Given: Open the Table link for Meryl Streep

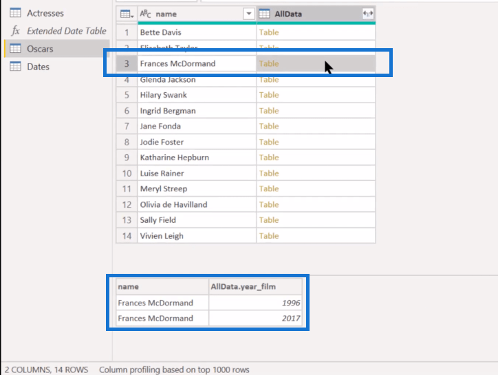Looking at the screenshot, I should point(269,189).
